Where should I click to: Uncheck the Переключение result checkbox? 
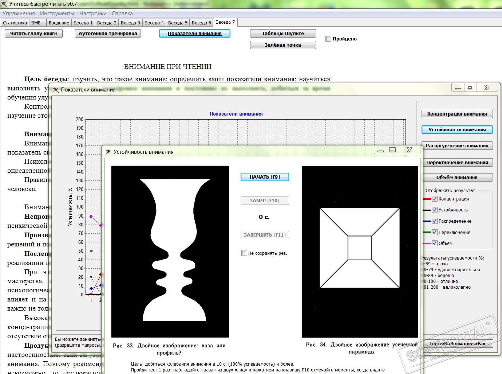coord(434,232)
